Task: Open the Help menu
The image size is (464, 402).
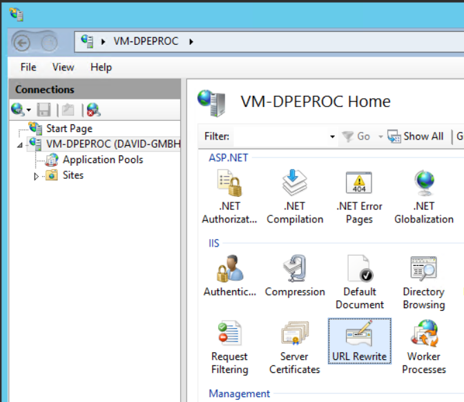Action: tap(101, 67)
